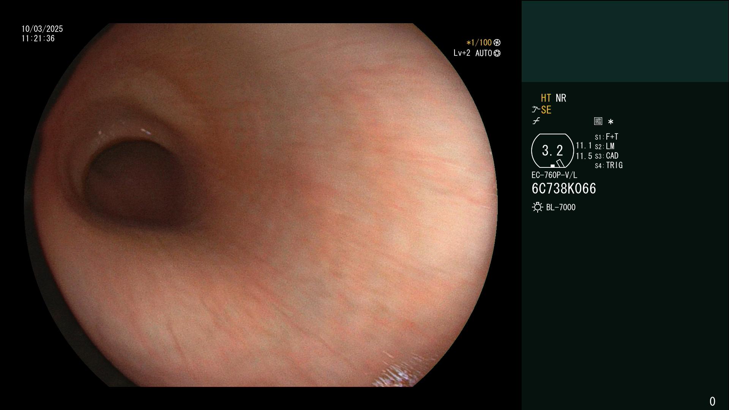Click the serial number 6C738K066
Image resolution: width=729 pixels, height=410 pixels.
[564, 189]
